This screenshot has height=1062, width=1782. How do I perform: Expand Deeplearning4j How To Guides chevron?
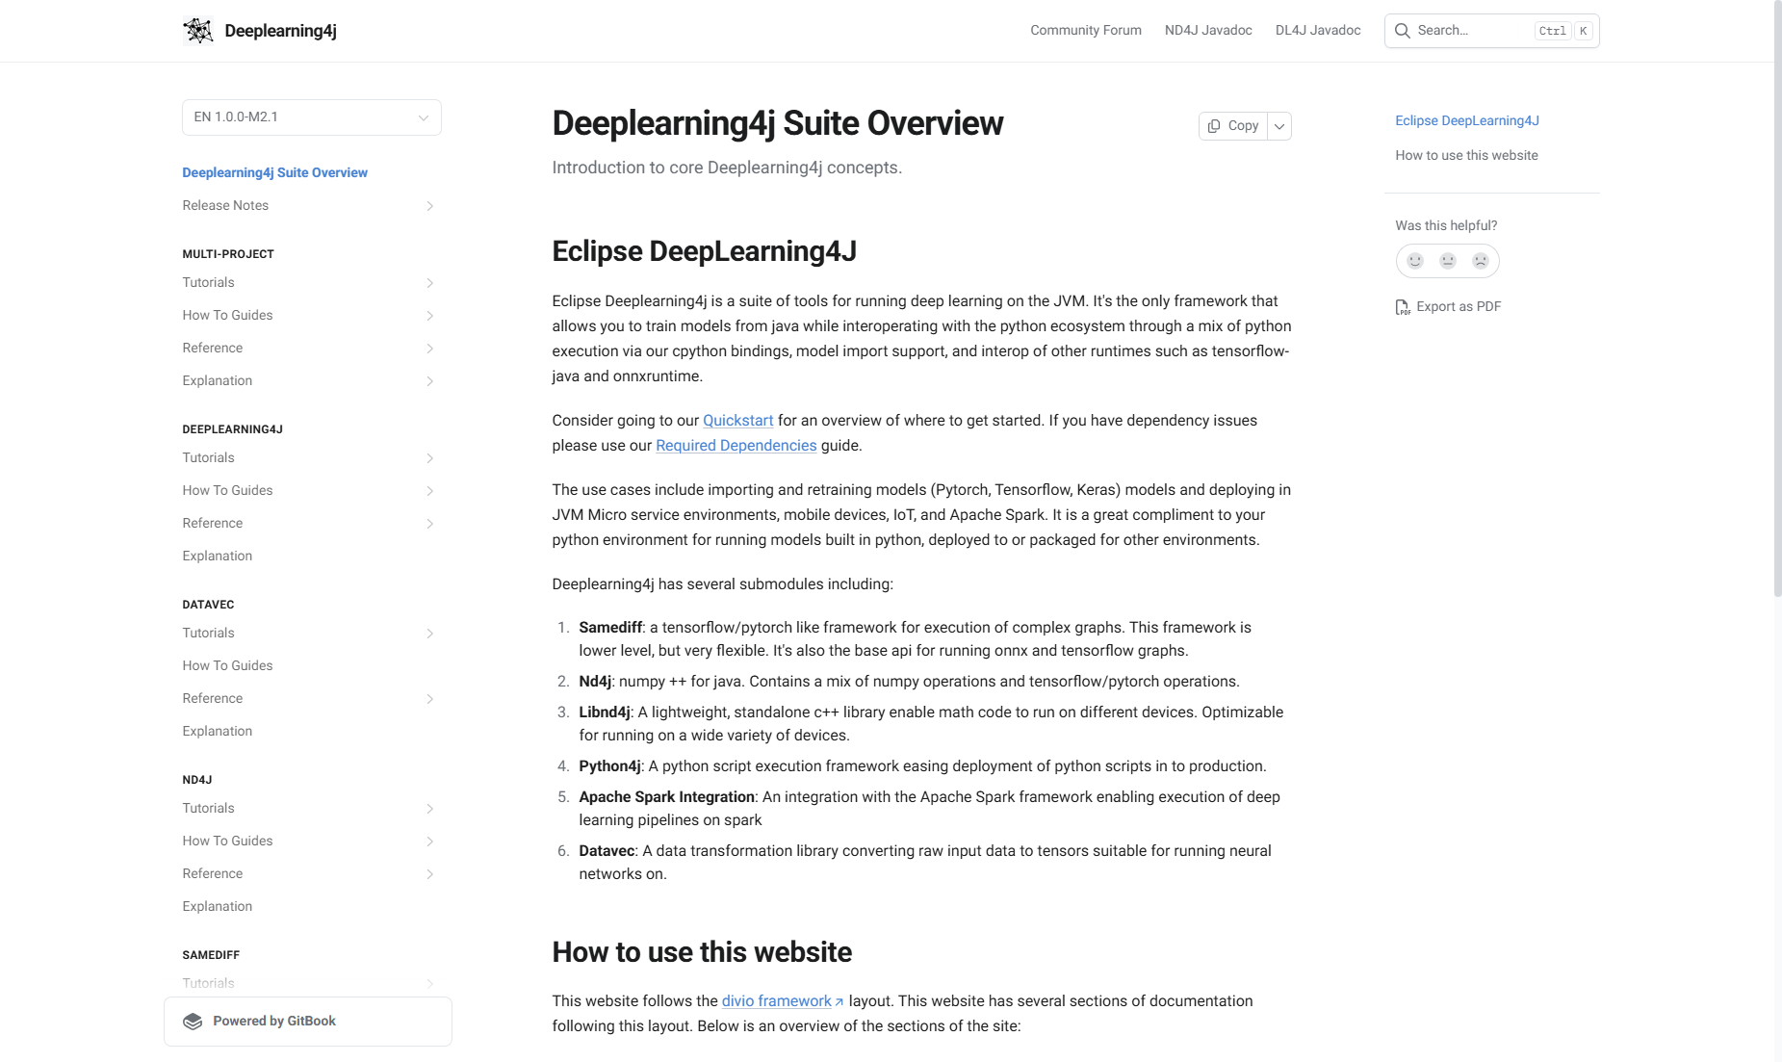point(429,491)
